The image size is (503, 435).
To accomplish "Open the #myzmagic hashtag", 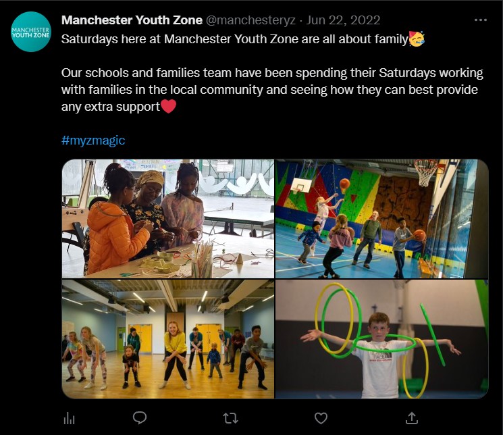I will (x=93, y=140).
